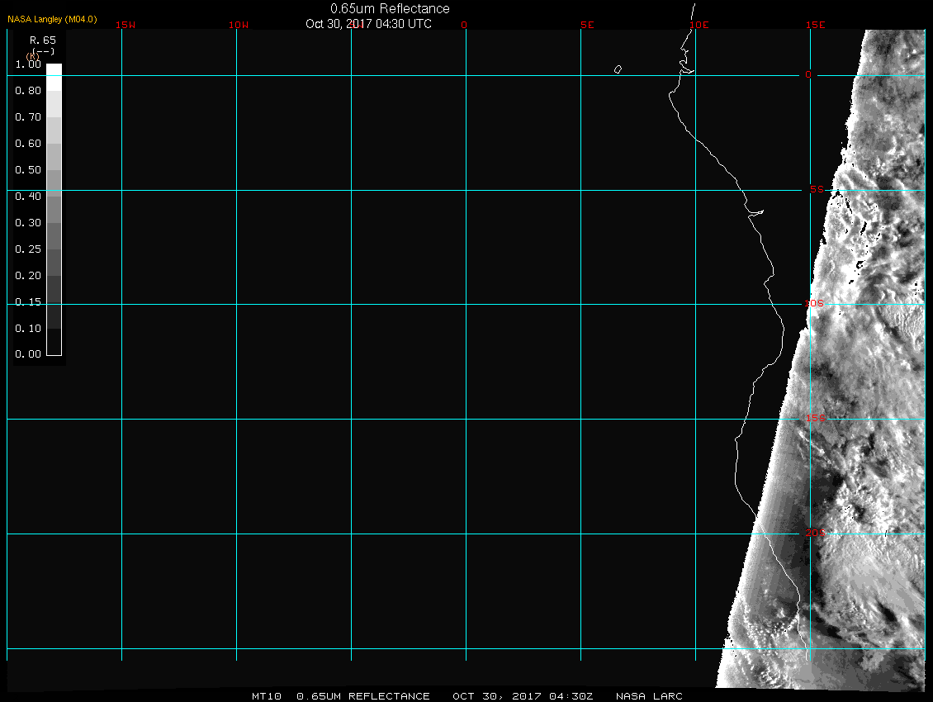
Task: Click the R.65 legend header
Action: point(42,40)
